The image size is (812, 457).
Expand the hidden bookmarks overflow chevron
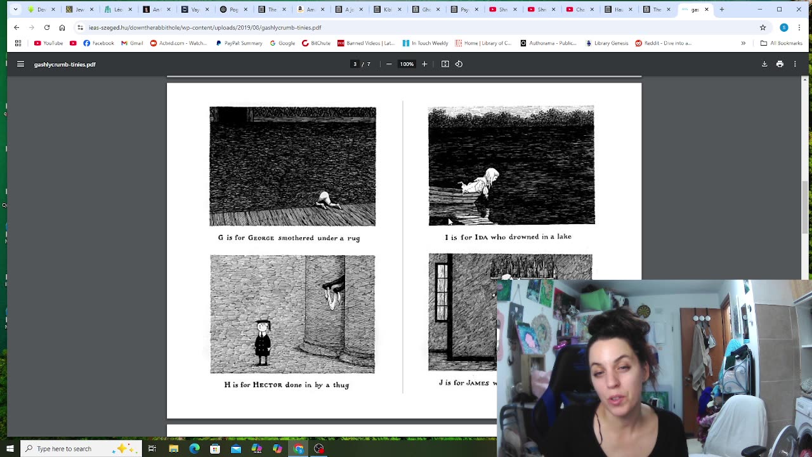coord(743,43)
